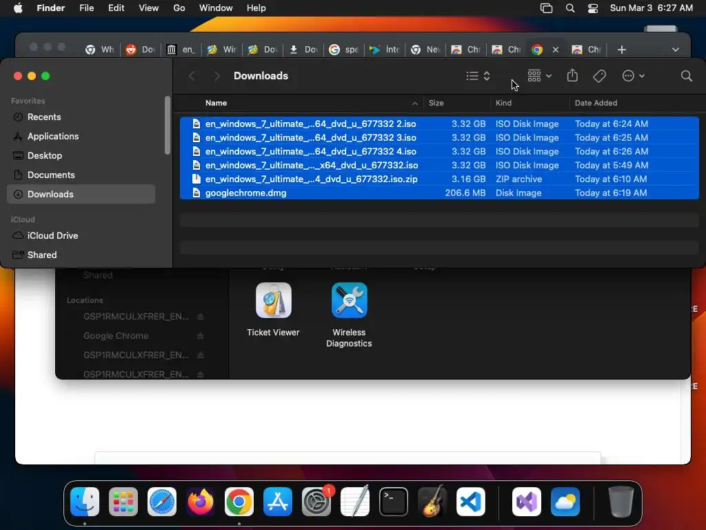Image resolution: width=706 pixels, height=530 pixels.
Task: Switch to the 'spe' Google tab in Chrome
Action: 344,50
